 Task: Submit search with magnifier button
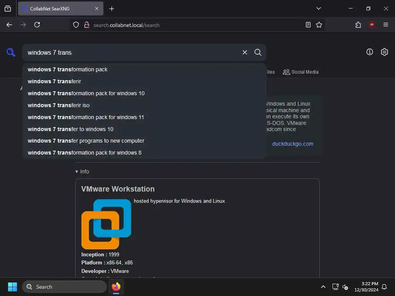[258, 52]
